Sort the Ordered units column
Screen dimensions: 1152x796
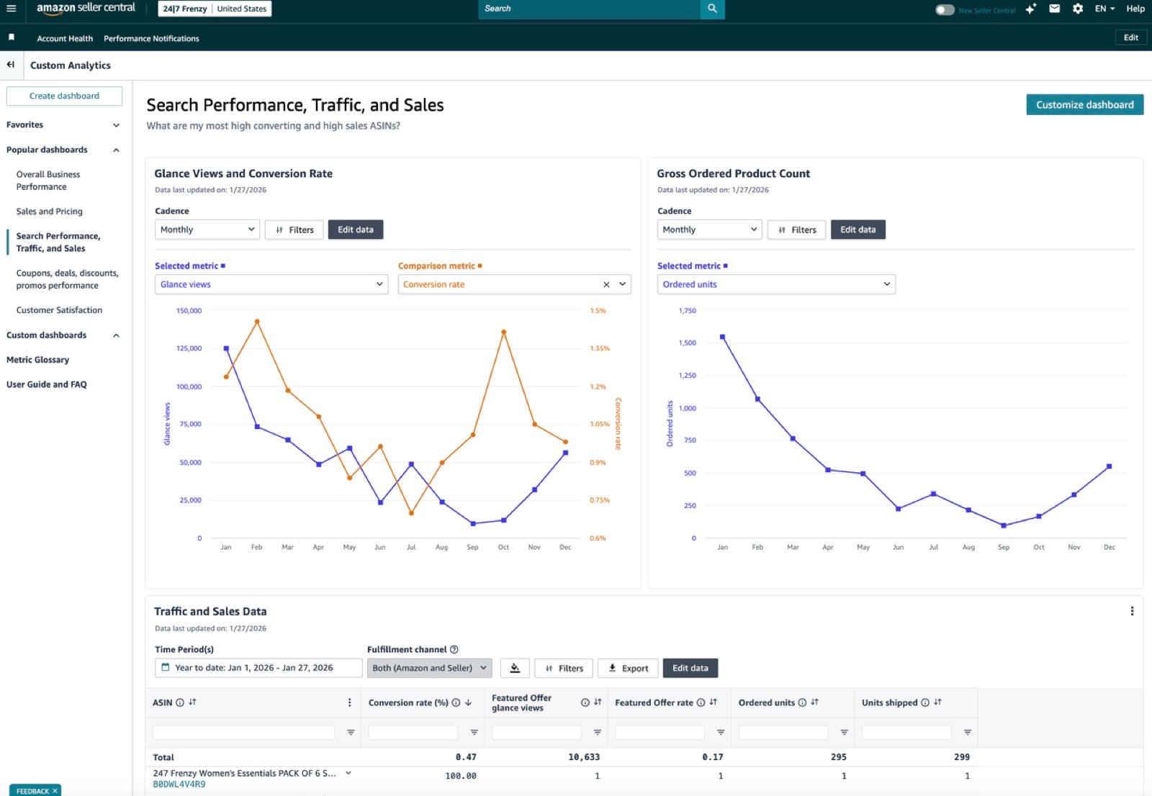(814, 702)
